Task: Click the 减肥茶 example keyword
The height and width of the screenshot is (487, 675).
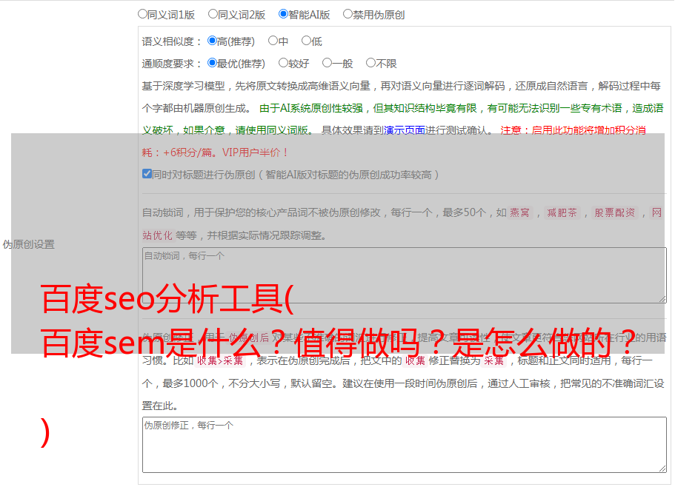Action: 562,212
